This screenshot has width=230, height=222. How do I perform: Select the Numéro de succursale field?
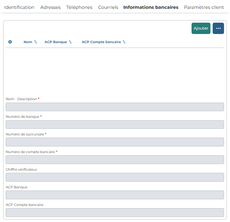115,142
